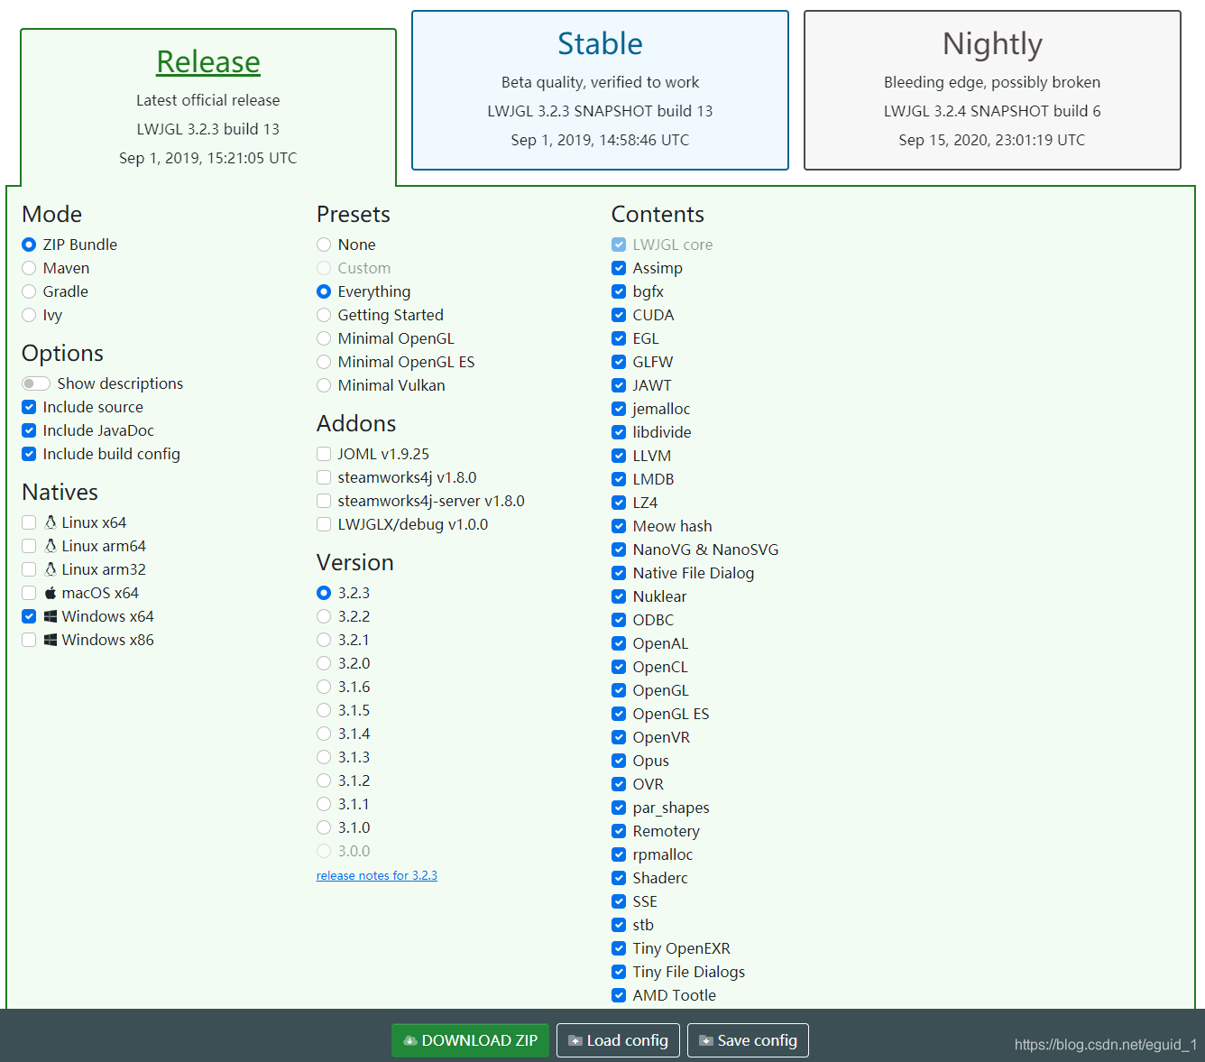Viewport: 1205px width, 1062px height.
Task: Click the DOWNLOAD ZIP button
Action: coord(470,1040)
